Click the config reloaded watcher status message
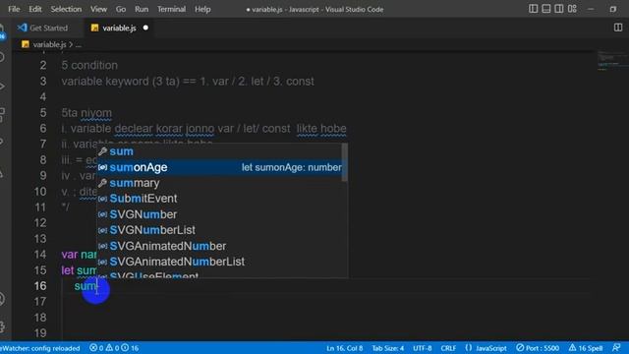The image size is (629, 354). pos(40,348)
